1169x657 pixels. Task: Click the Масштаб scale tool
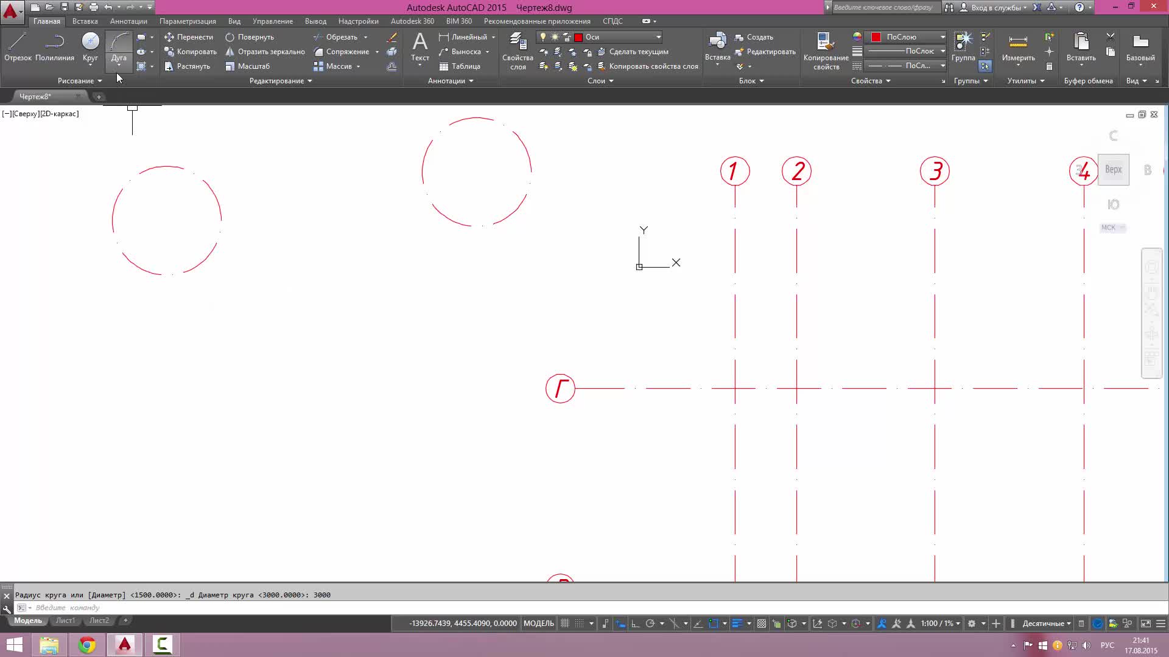247,66
